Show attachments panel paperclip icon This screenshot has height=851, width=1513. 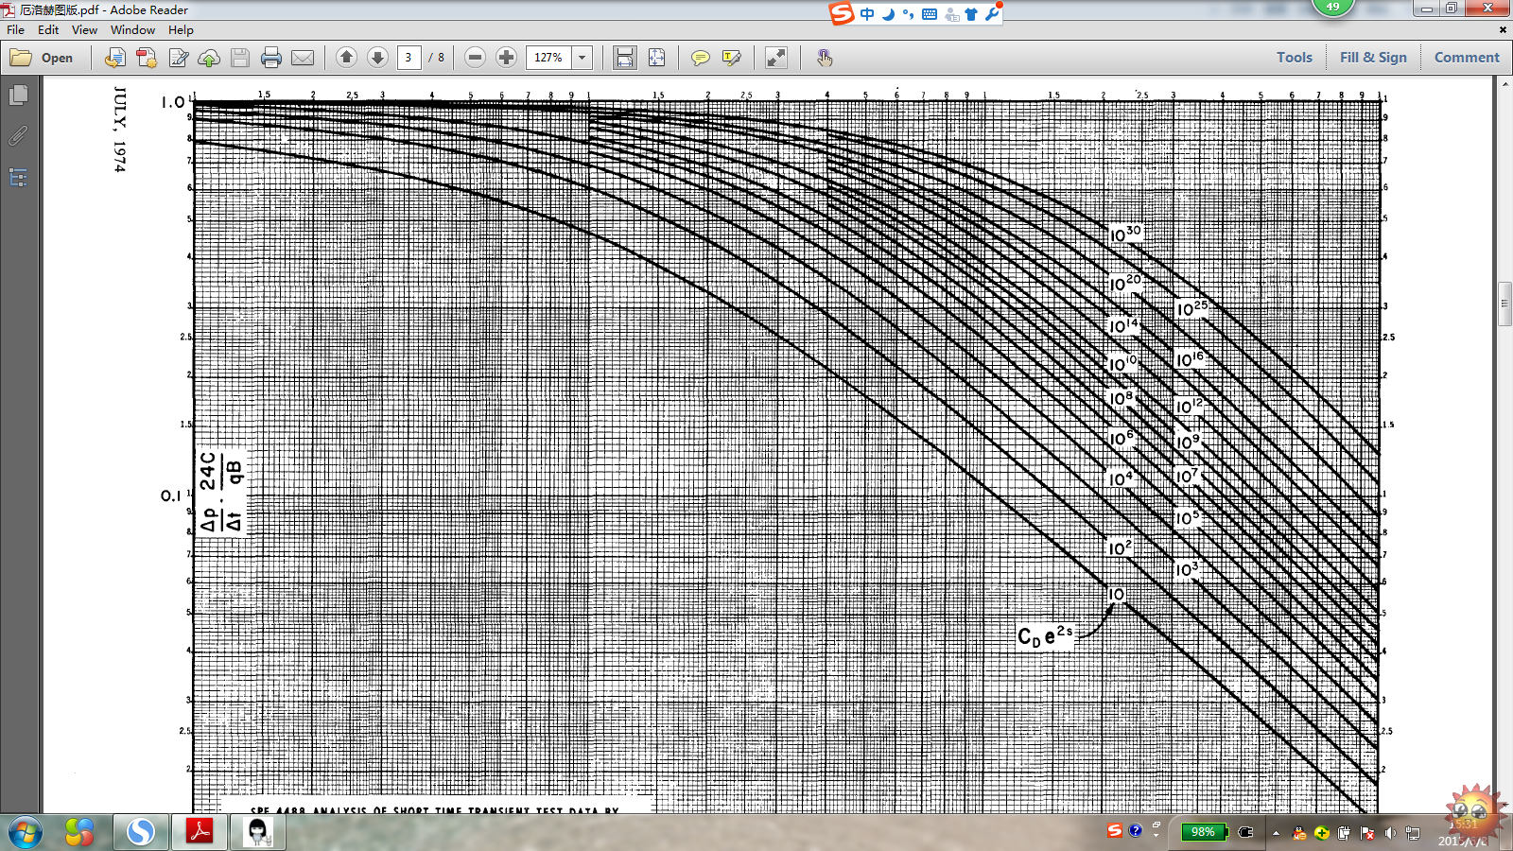(x=18, y=136)
